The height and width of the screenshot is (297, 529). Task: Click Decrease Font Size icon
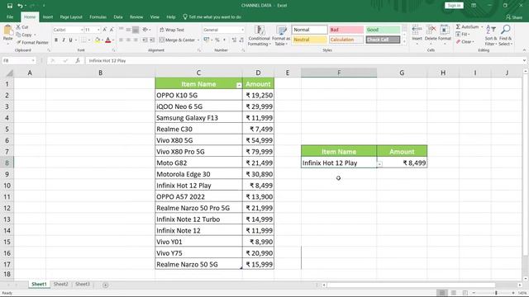tap(112, 30)
